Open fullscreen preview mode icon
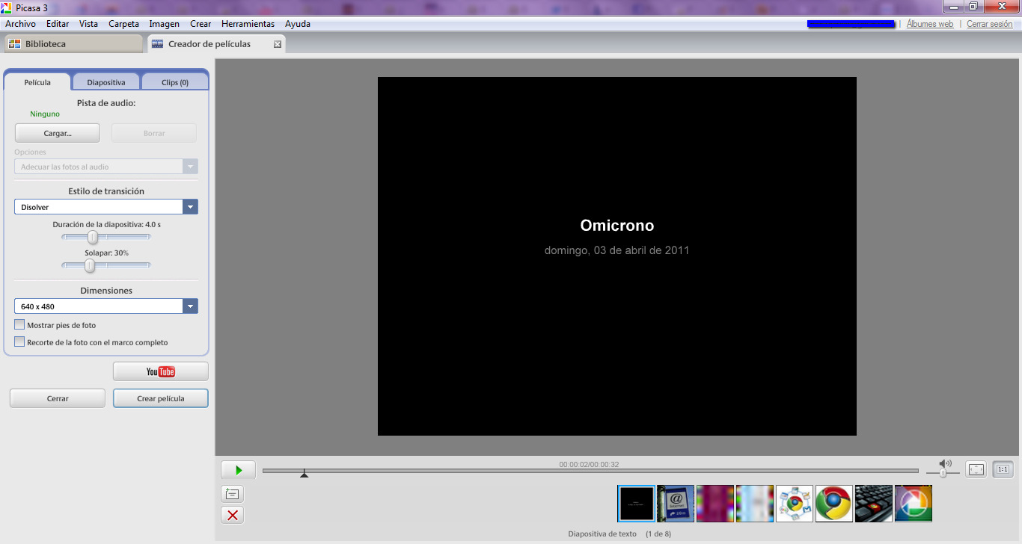Viewport: 1022px width, 544px height. (976, 469)
